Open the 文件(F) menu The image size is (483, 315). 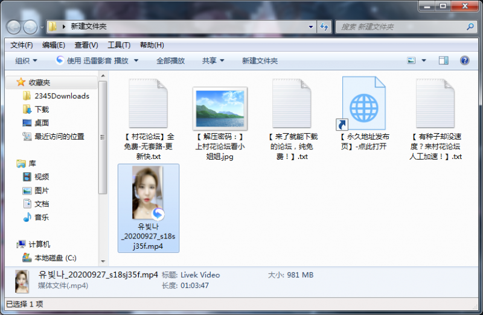tap(22, 45)
